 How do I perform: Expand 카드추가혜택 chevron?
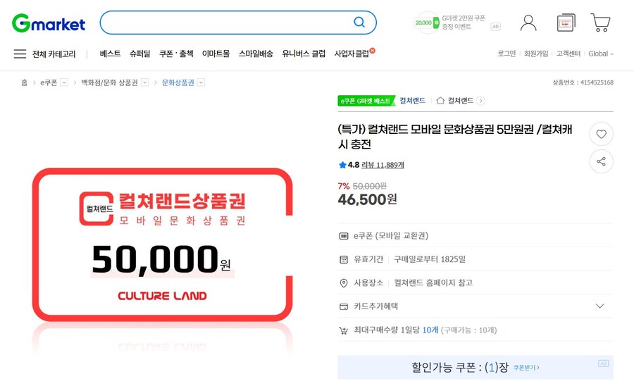(x=599, y=306)
